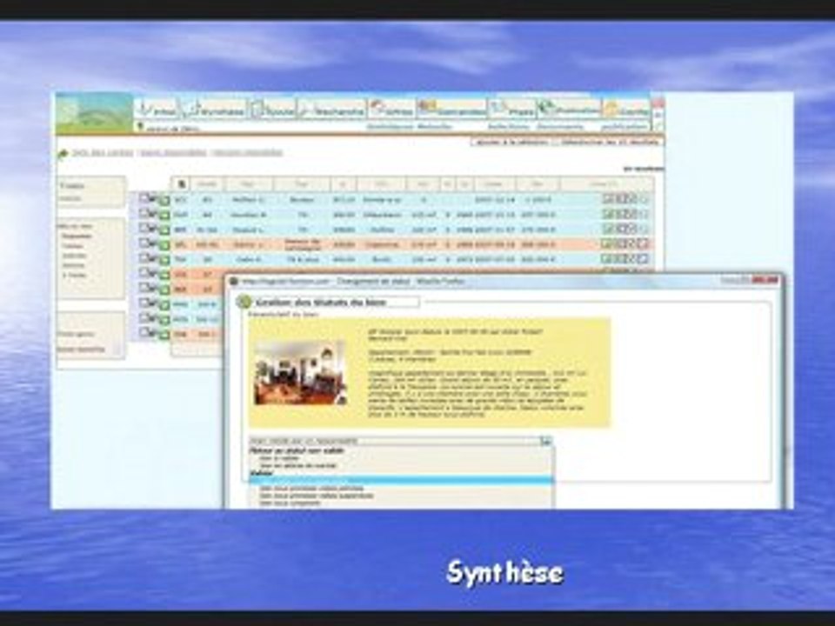Open the Publication tab in the top toolbar
This screenshot has width=835, height=626.
point(569,110)
